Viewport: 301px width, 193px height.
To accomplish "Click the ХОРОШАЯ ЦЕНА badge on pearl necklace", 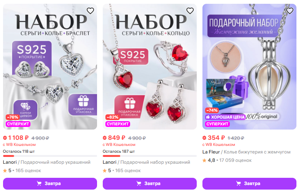I will (x=225, y=117).
